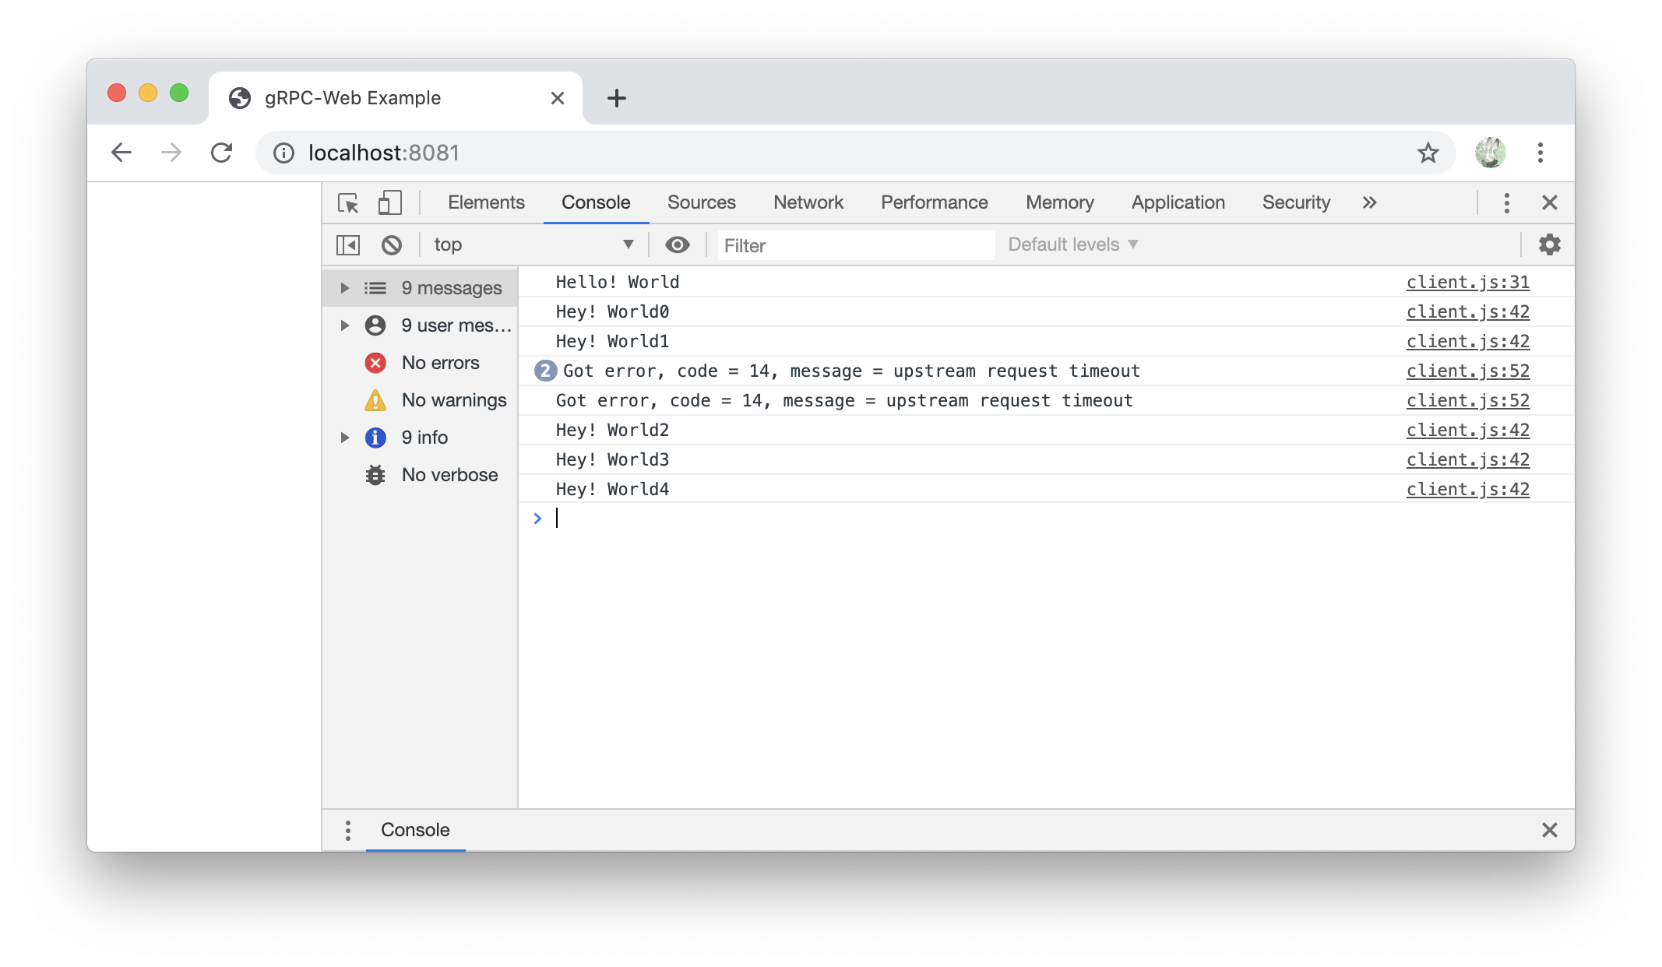Open Chrome's main menu
The image size is (1662, 967).
pyautogui.click(x=1541, y=153)
